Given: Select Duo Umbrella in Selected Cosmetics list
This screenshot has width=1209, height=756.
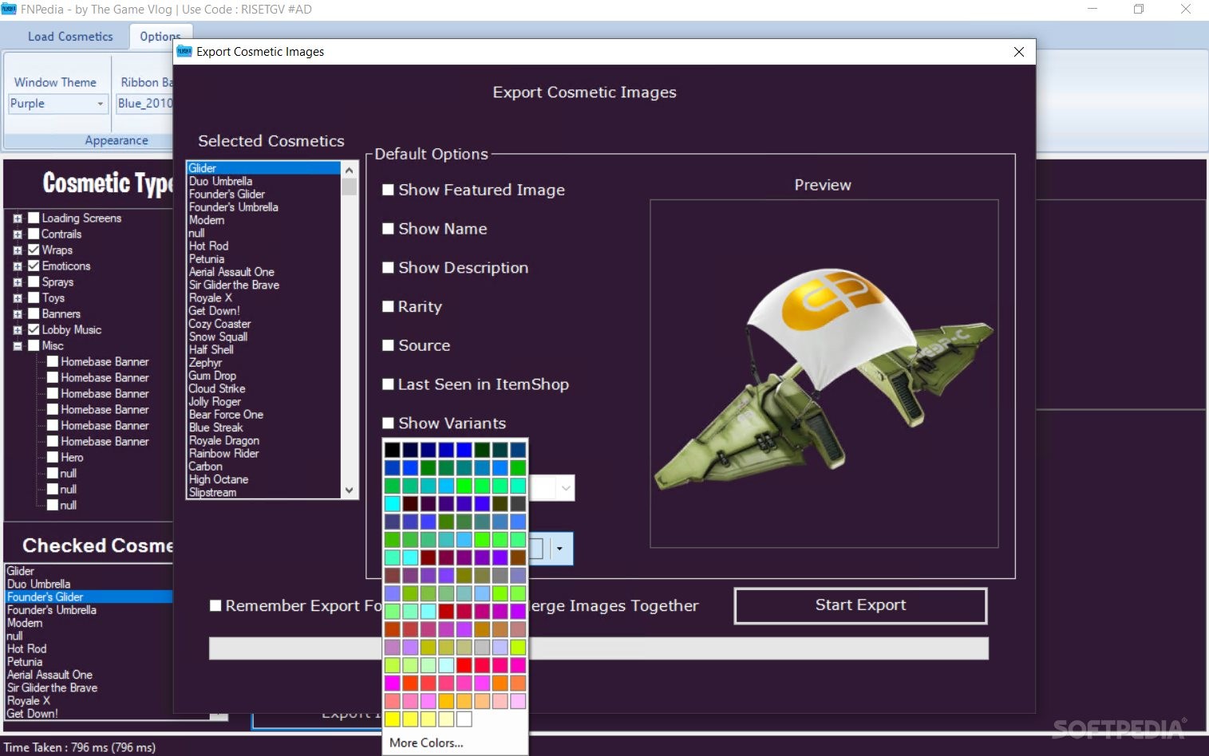Looking at the screenshot, I should tap(220, 181).
